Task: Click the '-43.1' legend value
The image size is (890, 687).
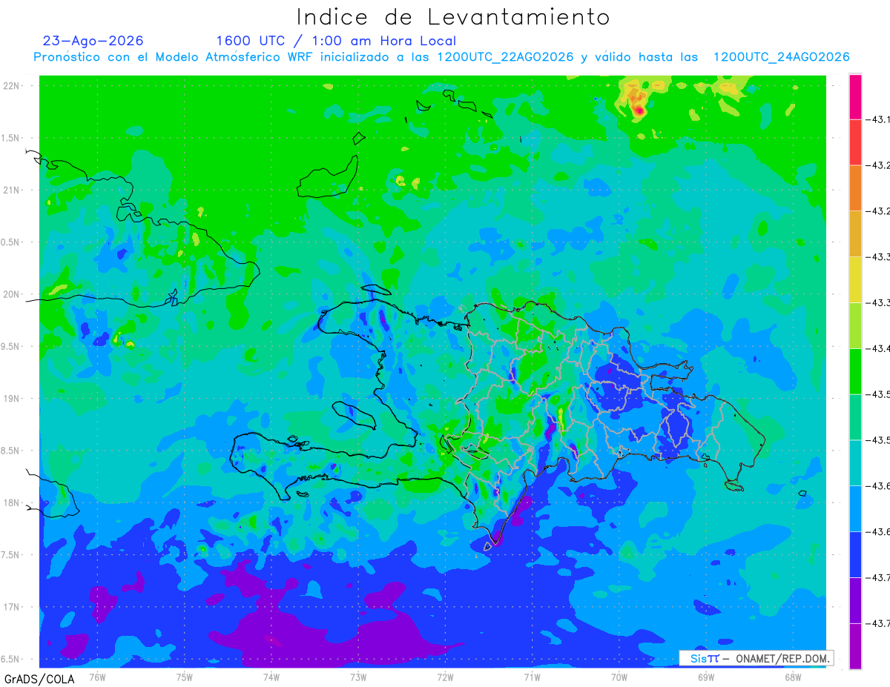Action: coord(879,120)
